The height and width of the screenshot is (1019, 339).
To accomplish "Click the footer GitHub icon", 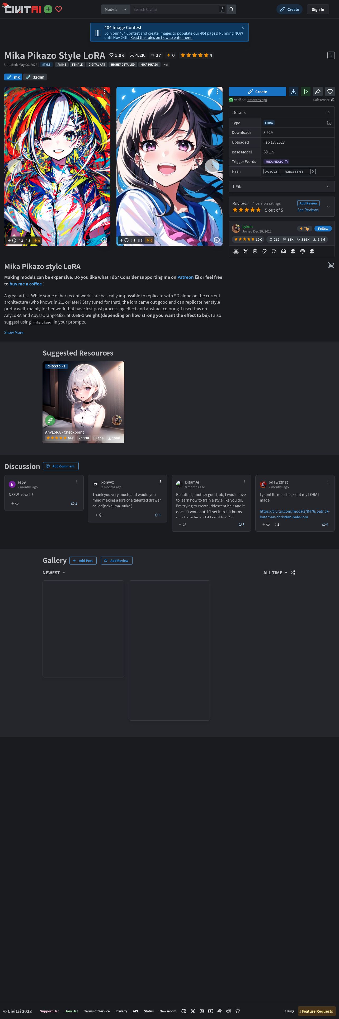I will point(238,1011).
